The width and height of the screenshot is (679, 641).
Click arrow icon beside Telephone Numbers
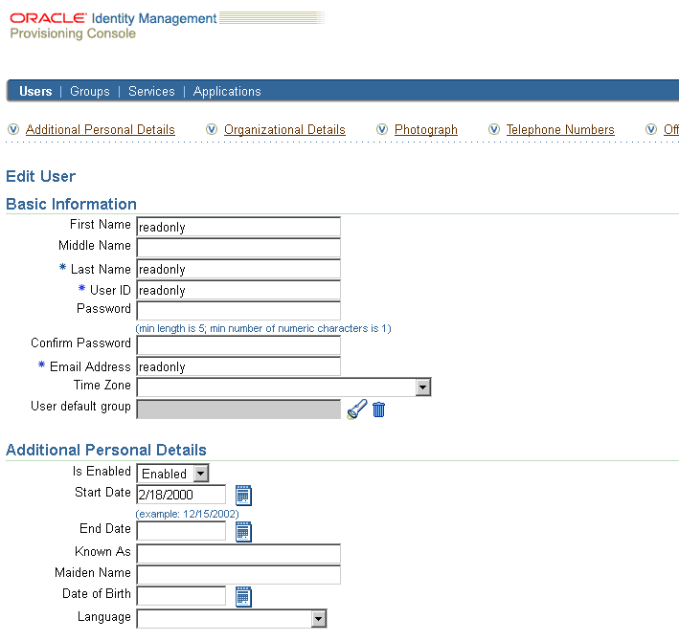click(x=494, y=130)
